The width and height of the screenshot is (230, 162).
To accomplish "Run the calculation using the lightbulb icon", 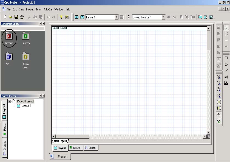I will pos(61,17).
